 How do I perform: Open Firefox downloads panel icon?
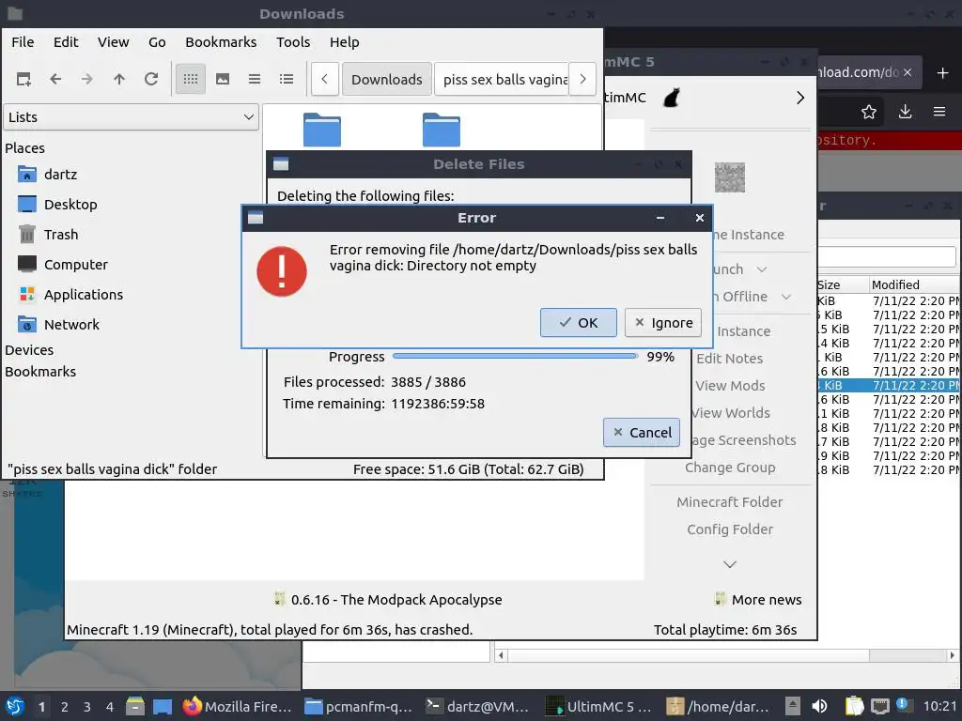(905, 112)
